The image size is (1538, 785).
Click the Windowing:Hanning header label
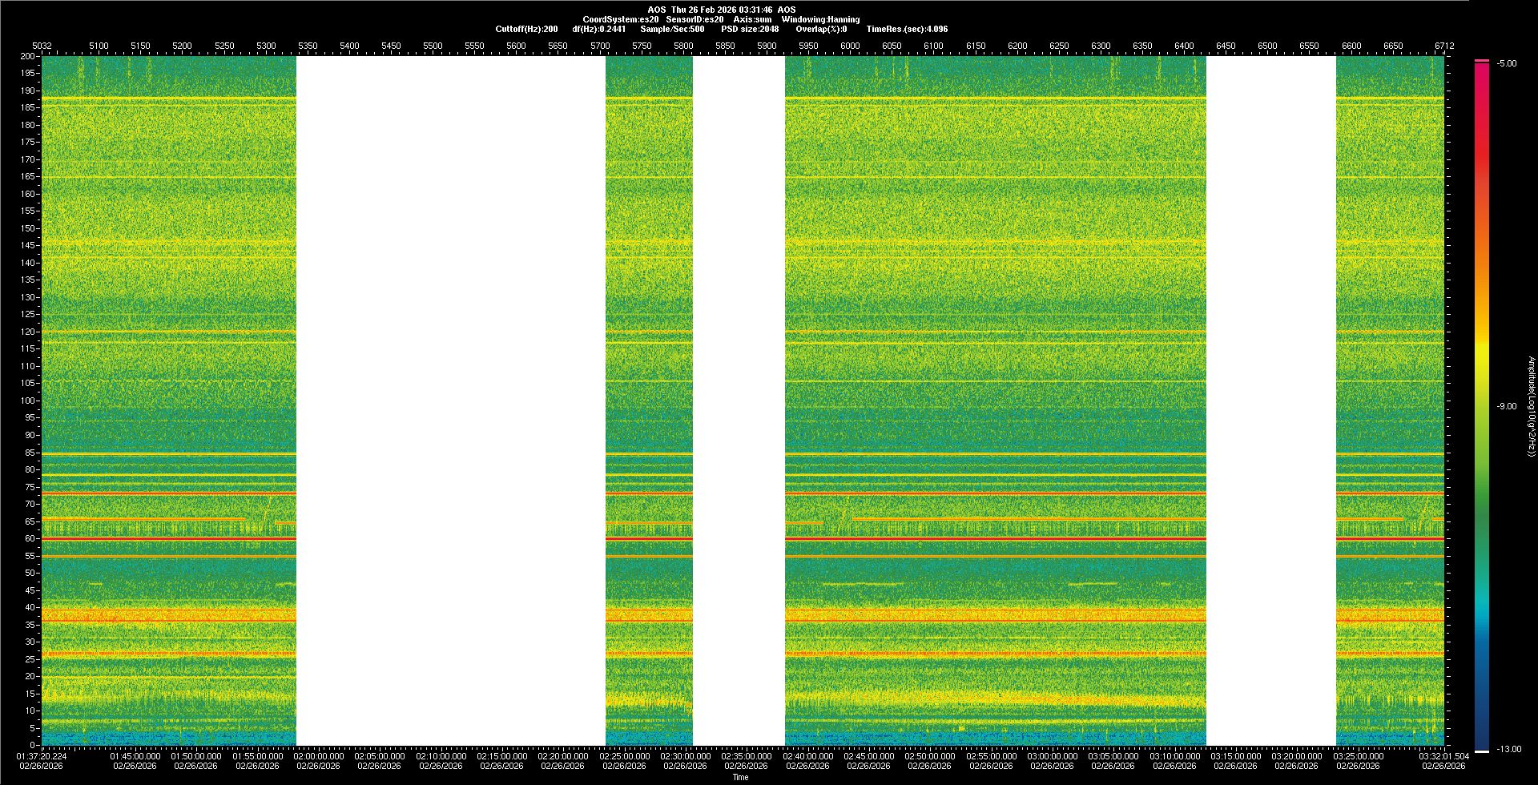pos(820,19)
